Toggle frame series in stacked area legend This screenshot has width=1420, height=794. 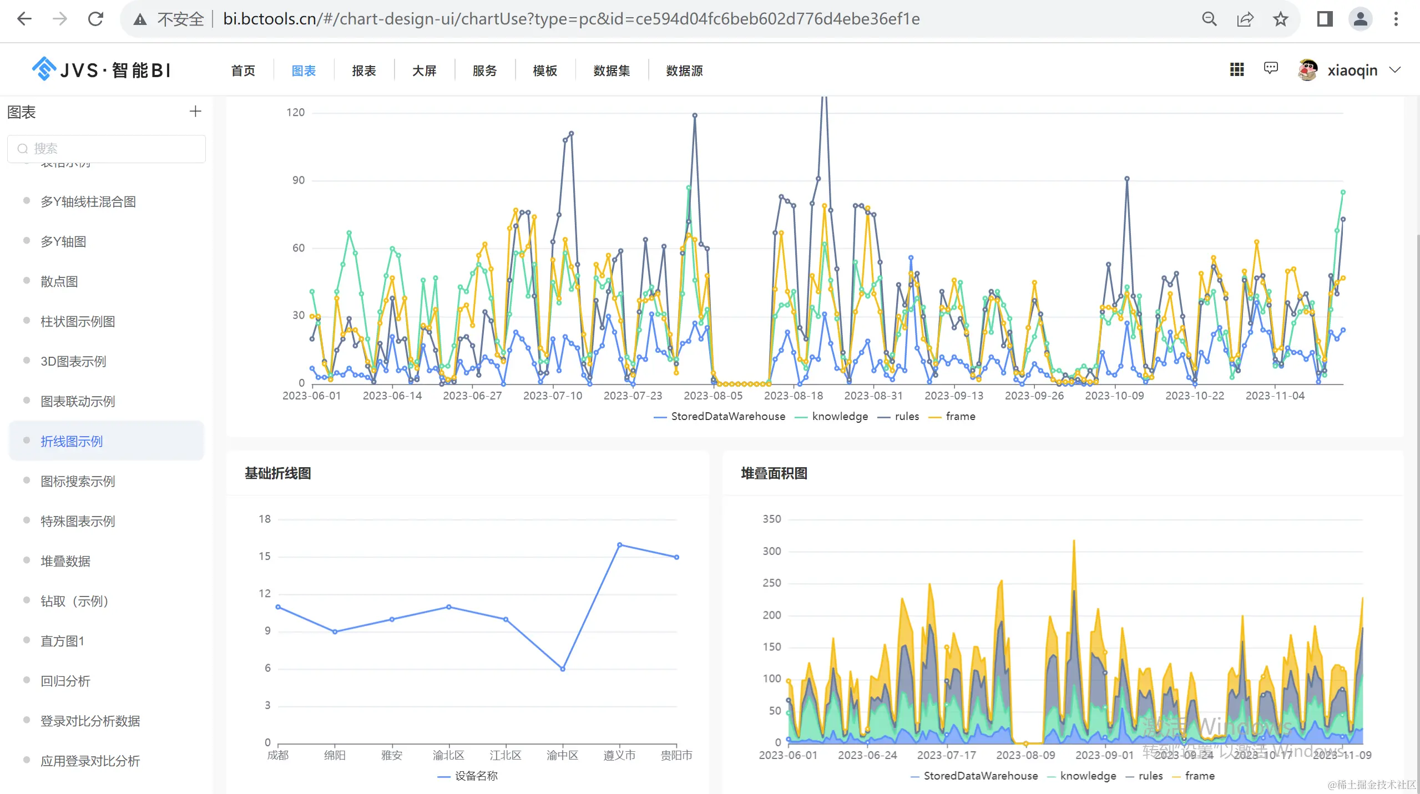click(x=1193, y=776)
